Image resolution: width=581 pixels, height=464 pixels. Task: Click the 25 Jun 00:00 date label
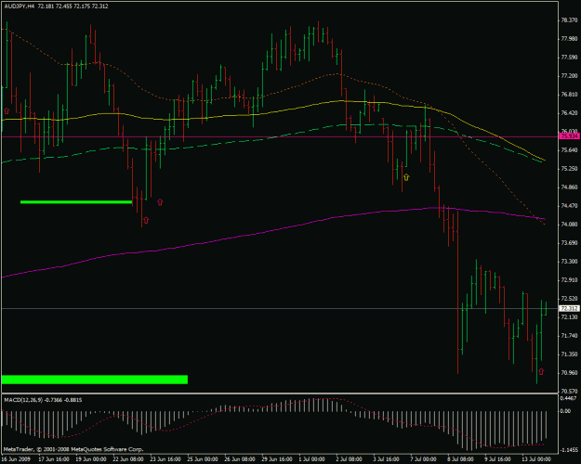pyautogui.click(x=203, y=459)
